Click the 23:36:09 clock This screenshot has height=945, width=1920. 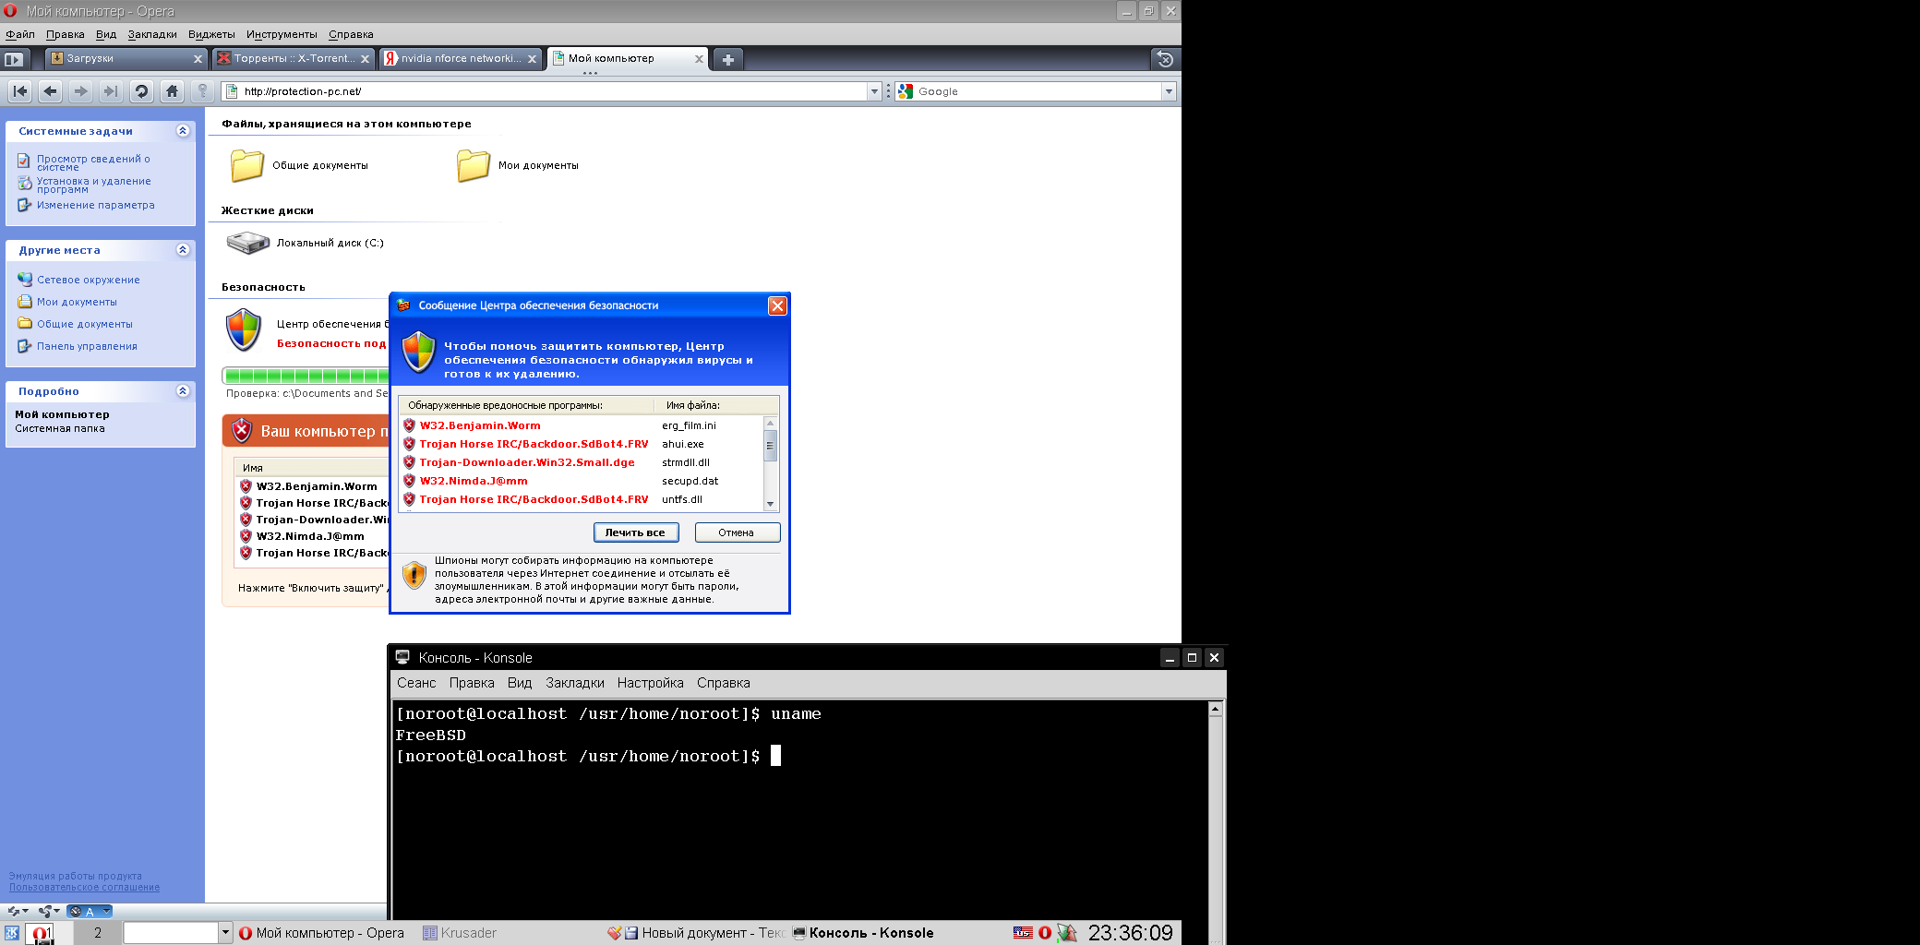1130,933
